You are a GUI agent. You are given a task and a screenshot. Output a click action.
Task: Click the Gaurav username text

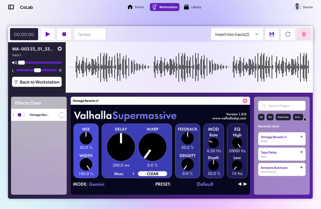(308, 7)
